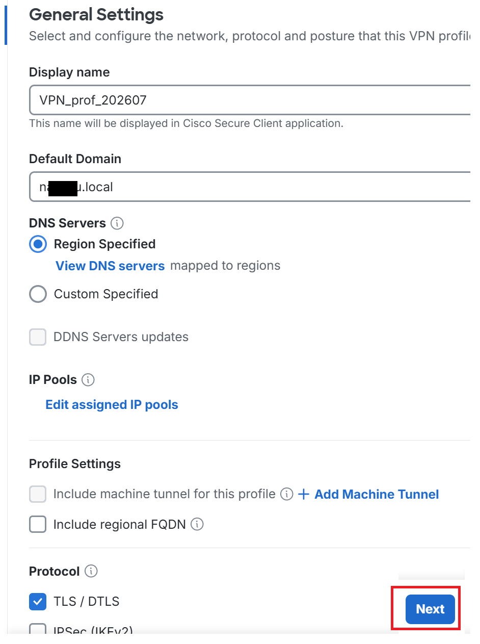Open View DNS servers link
480x644 pixels.
click(x=110, y=266)
